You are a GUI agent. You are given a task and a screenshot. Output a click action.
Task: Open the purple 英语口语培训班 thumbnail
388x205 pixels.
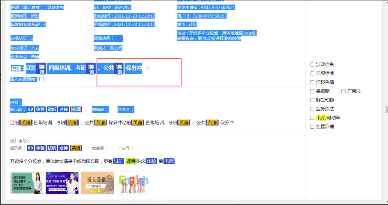tap(62, 183)
